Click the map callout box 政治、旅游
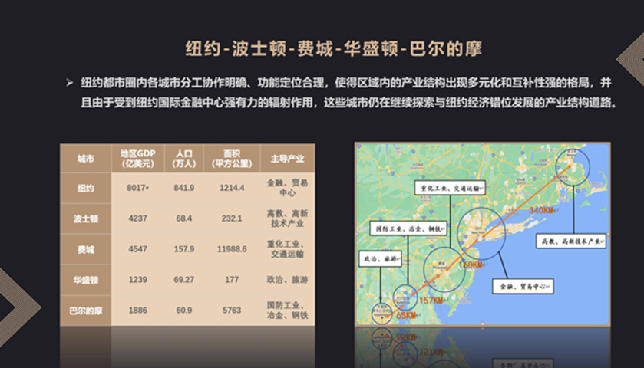Viewport: 644px width, 368px height. pyautogui.click(x=380, y=259)
